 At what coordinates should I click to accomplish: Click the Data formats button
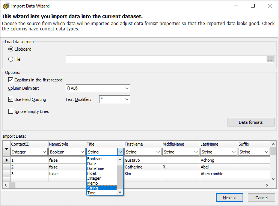pyautogui.click(x=251, y=122)
